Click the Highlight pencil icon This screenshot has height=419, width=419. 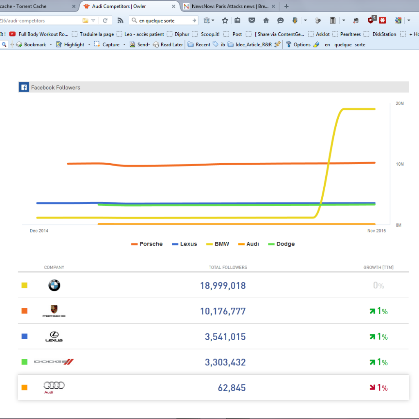pyautogui.click(x=59, y=44)
